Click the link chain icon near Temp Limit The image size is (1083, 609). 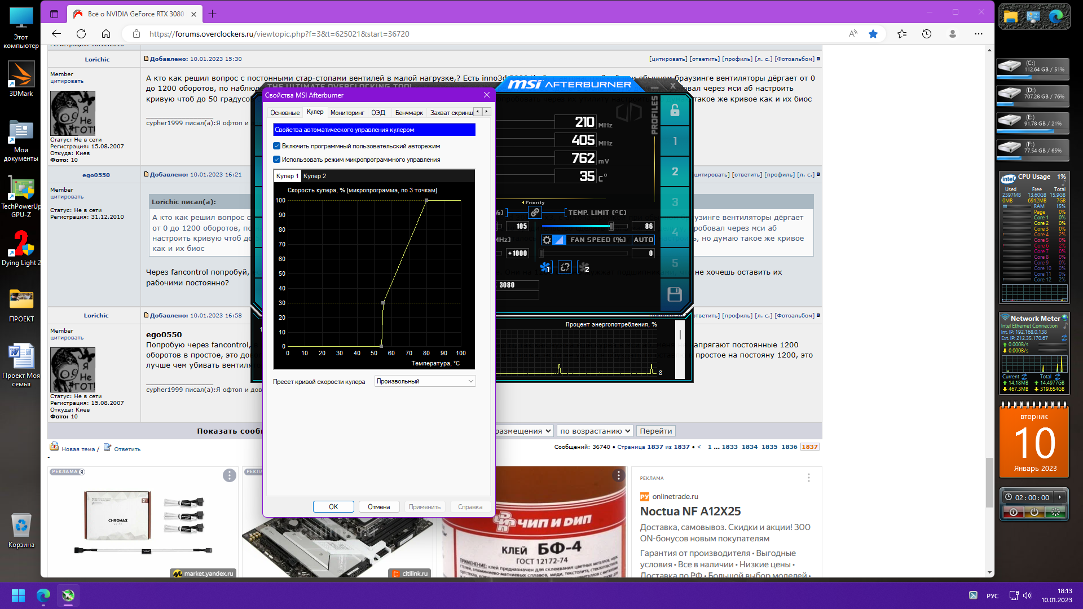pyautogui.click(x=535, y=213)
